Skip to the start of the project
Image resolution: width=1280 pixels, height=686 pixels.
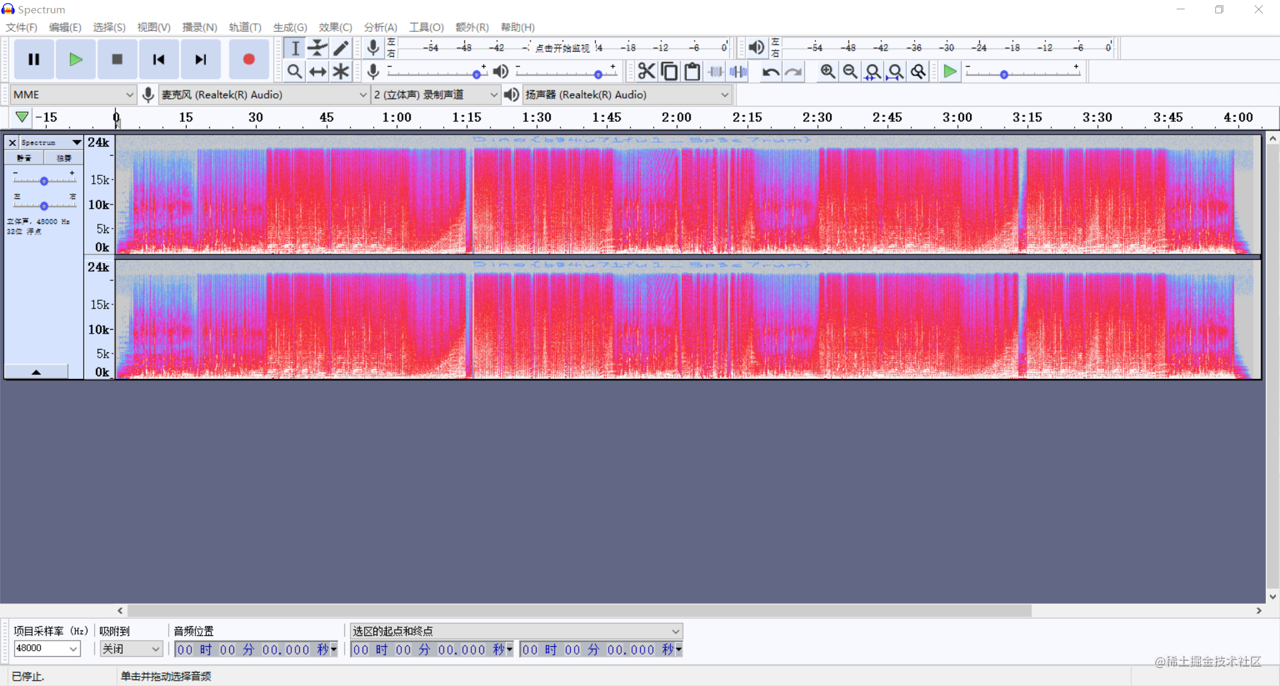coord(159,59)
